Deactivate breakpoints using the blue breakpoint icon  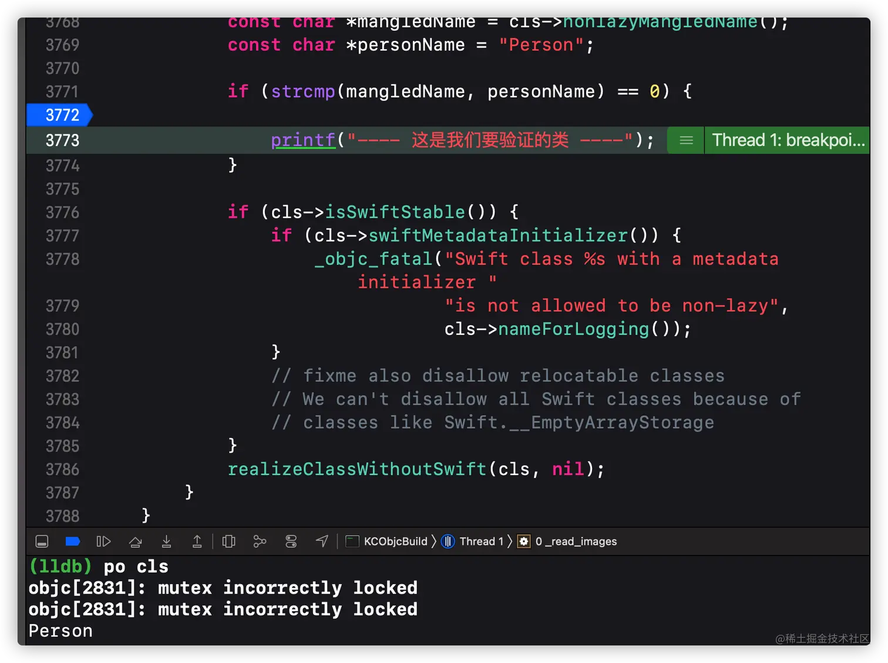73,541
